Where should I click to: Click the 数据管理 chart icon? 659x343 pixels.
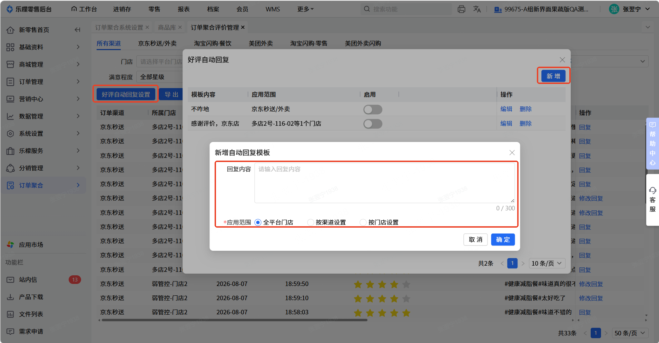(x=10, y=116)
